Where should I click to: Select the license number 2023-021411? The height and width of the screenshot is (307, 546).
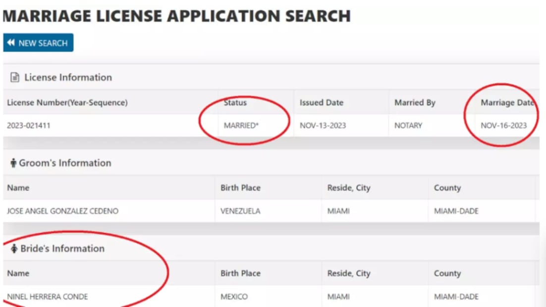coord(29,126)
